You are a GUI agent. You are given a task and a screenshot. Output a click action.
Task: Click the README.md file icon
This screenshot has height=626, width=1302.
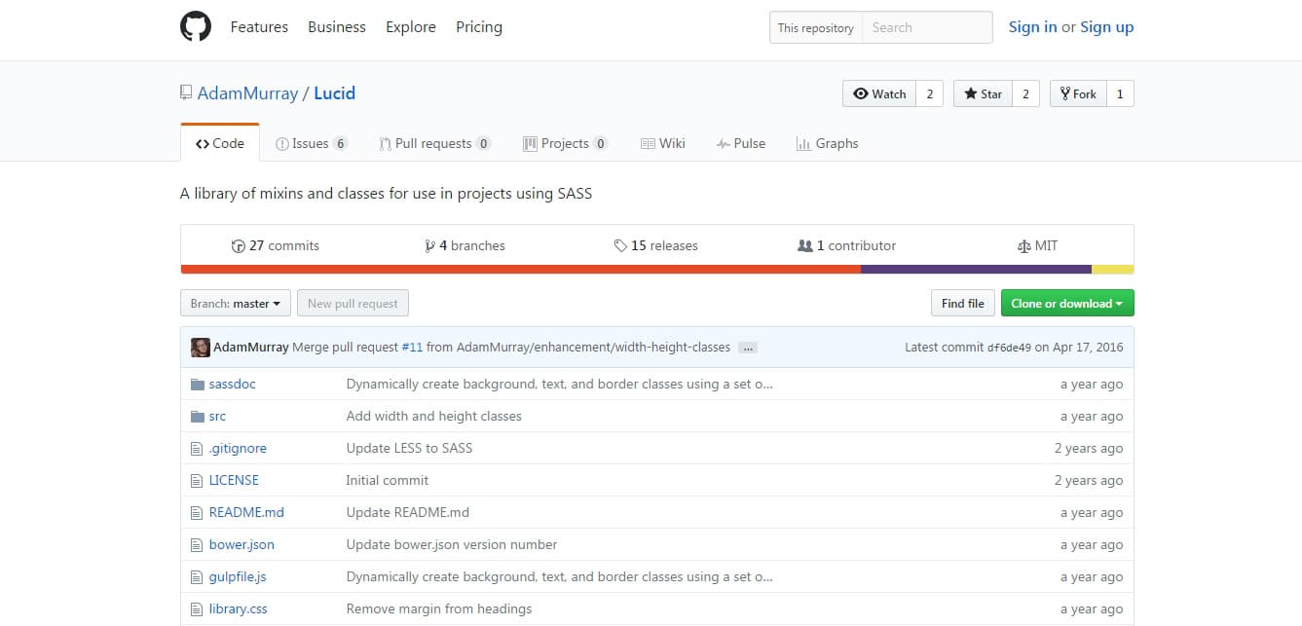point(197,512)
